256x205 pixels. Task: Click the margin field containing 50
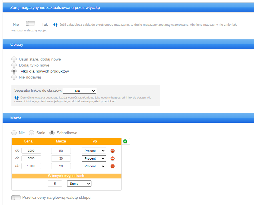coord(61,151)
